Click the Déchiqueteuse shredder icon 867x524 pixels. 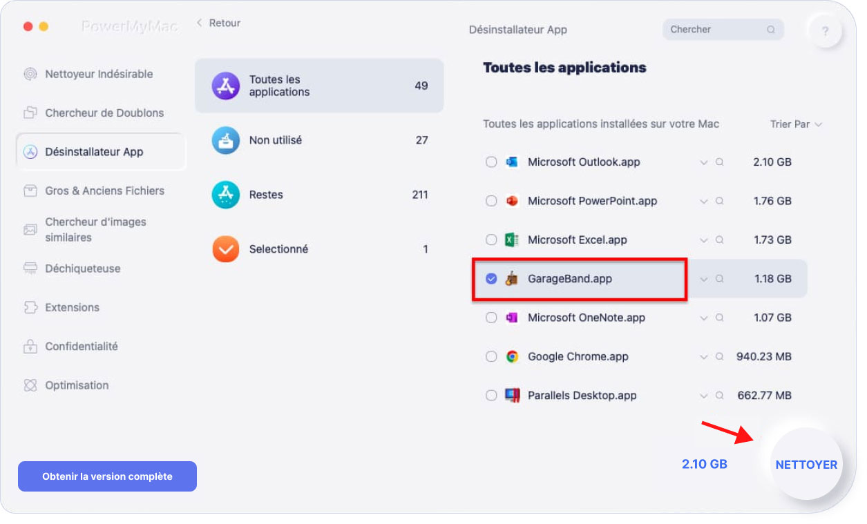click(30, 268)
